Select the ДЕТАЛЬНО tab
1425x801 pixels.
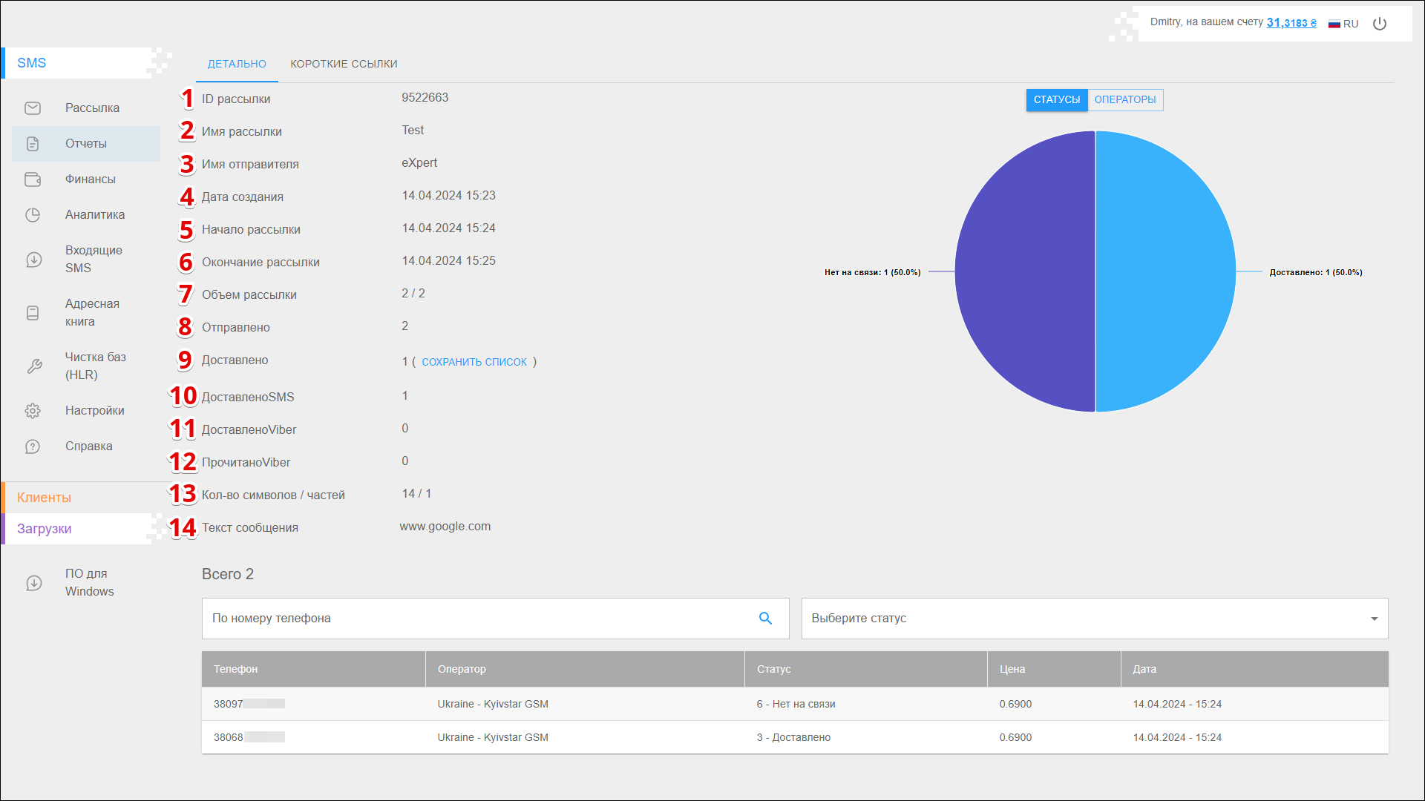click(237, 64)
